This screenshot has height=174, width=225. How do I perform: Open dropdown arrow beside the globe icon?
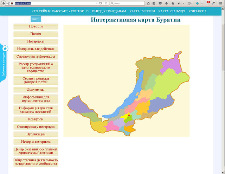pyautogui.click(x=193, y=3)
